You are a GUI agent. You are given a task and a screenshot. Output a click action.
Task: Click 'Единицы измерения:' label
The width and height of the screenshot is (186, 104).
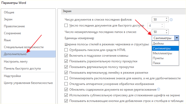pos(79,38)
